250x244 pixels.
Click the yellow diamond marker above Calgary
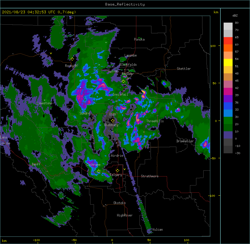tap(117, 171)
